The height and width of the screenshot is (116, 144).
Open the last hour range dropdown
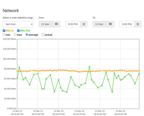pos(18,24)
